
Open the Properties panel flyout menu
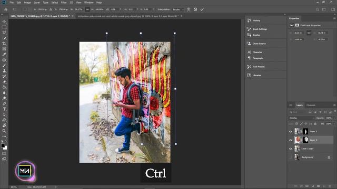point(334,18)
